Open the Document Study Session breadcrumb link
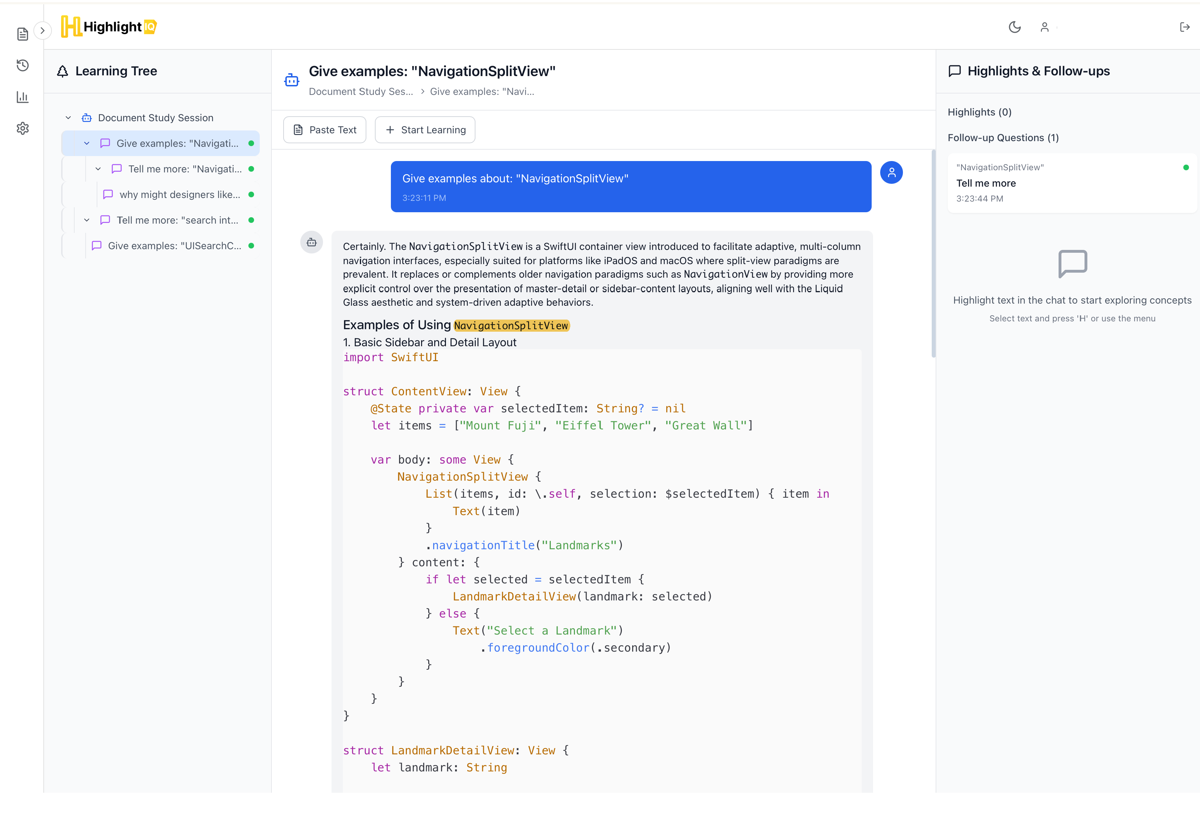Screen dimensions: 1200x829 tap(361, 91)
